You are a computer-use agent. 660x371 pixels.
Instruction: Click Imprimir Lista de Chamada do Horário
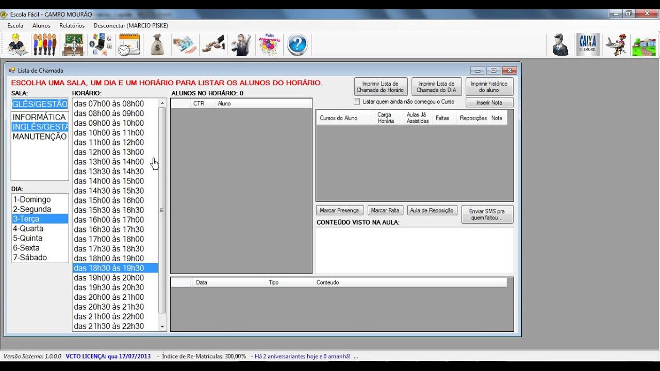(381, 87)
